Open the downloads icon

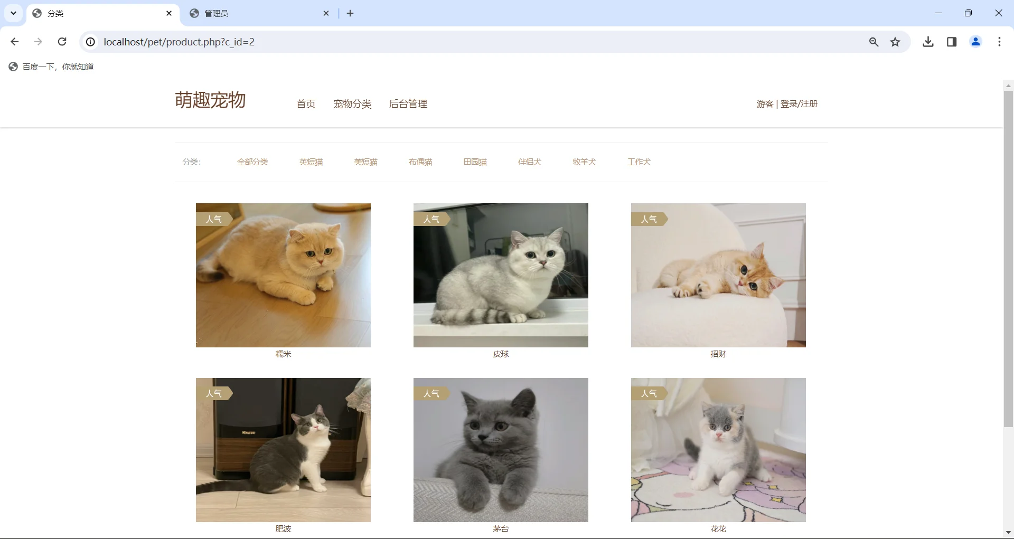(928, 42)
